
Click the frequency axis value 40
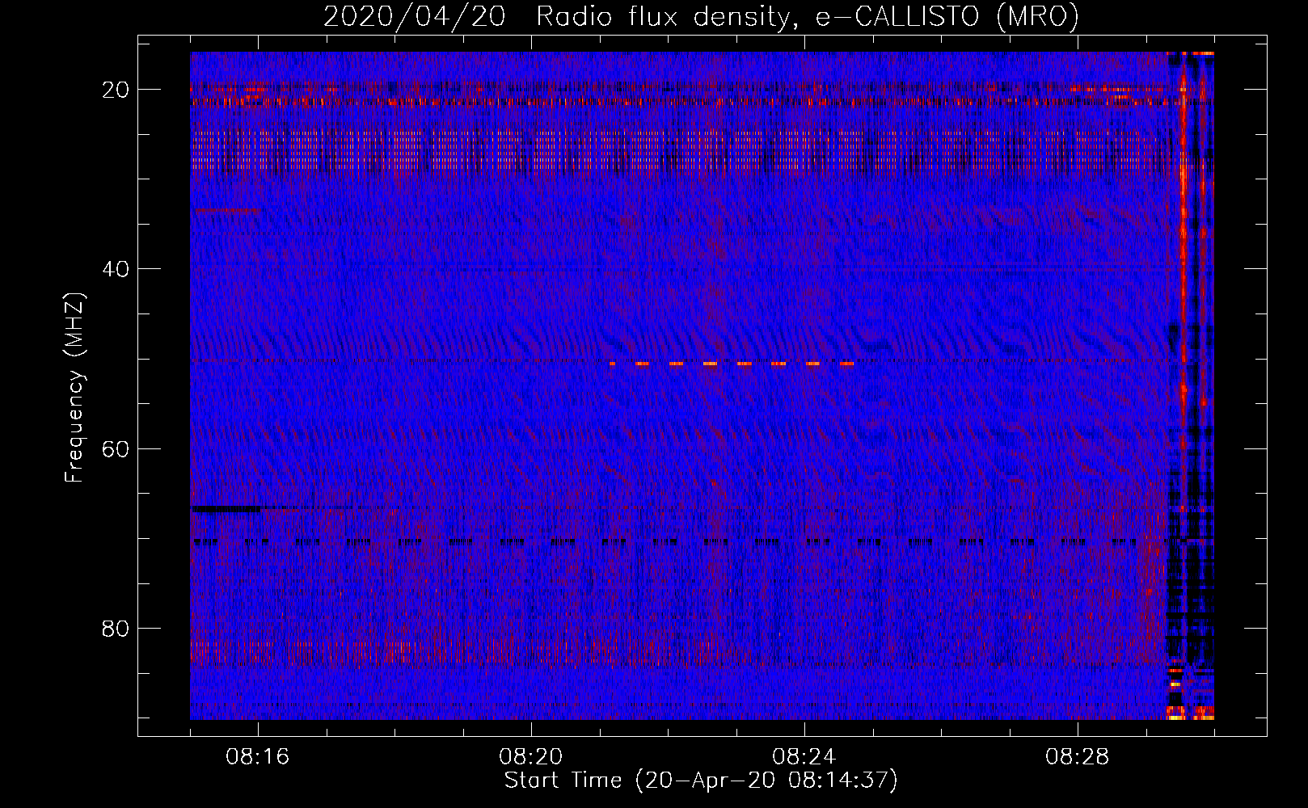[116, 269]
